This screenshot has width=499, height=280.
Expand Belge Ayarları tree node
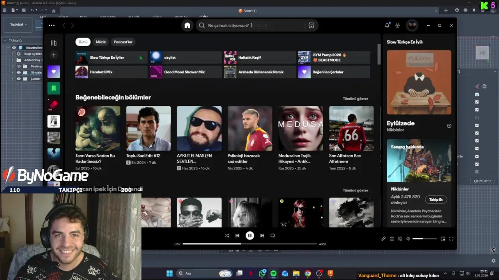[x=12, y=54]
